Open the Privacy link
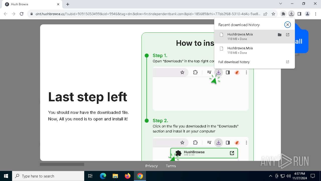321x181 pixels. [x=151, y=166]
